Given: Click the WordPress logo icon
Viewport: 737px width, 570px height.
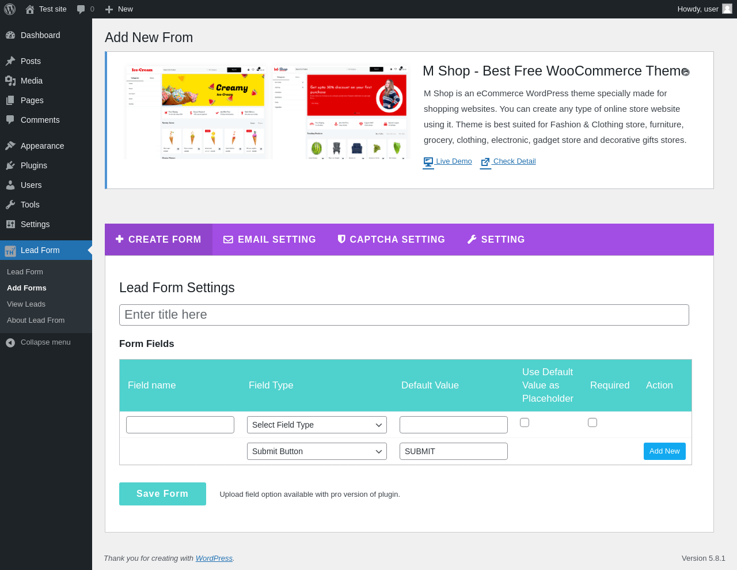Looking at the screenshot, I should point(10,9).
